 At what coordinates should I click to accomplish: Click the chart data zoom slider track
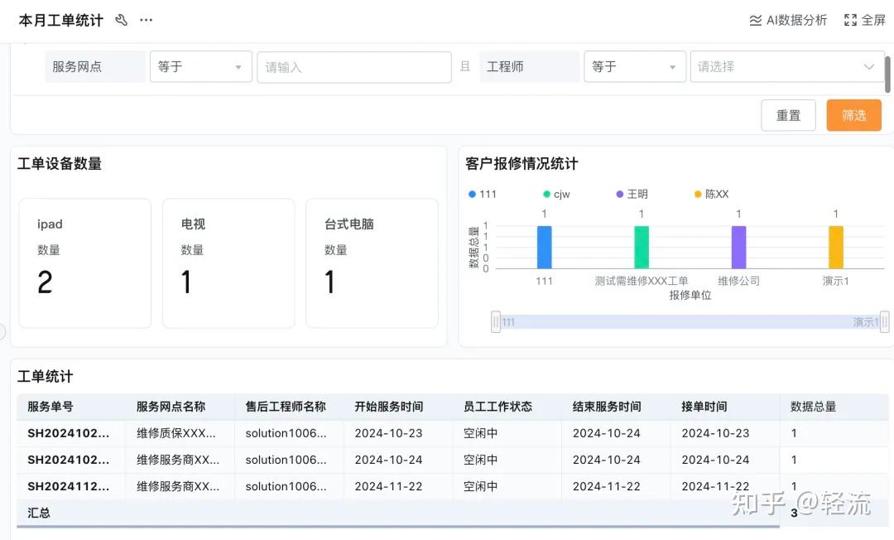click(x=690, y=322)
